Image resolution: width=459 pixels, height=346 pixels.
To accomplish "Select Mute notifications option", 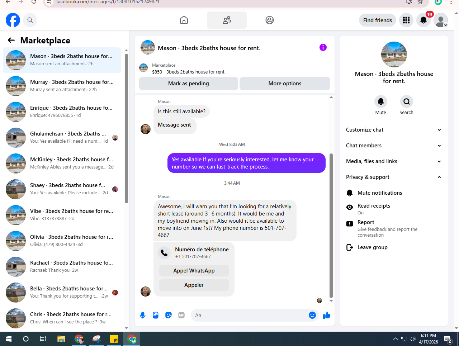I will [x=394, y=193].
